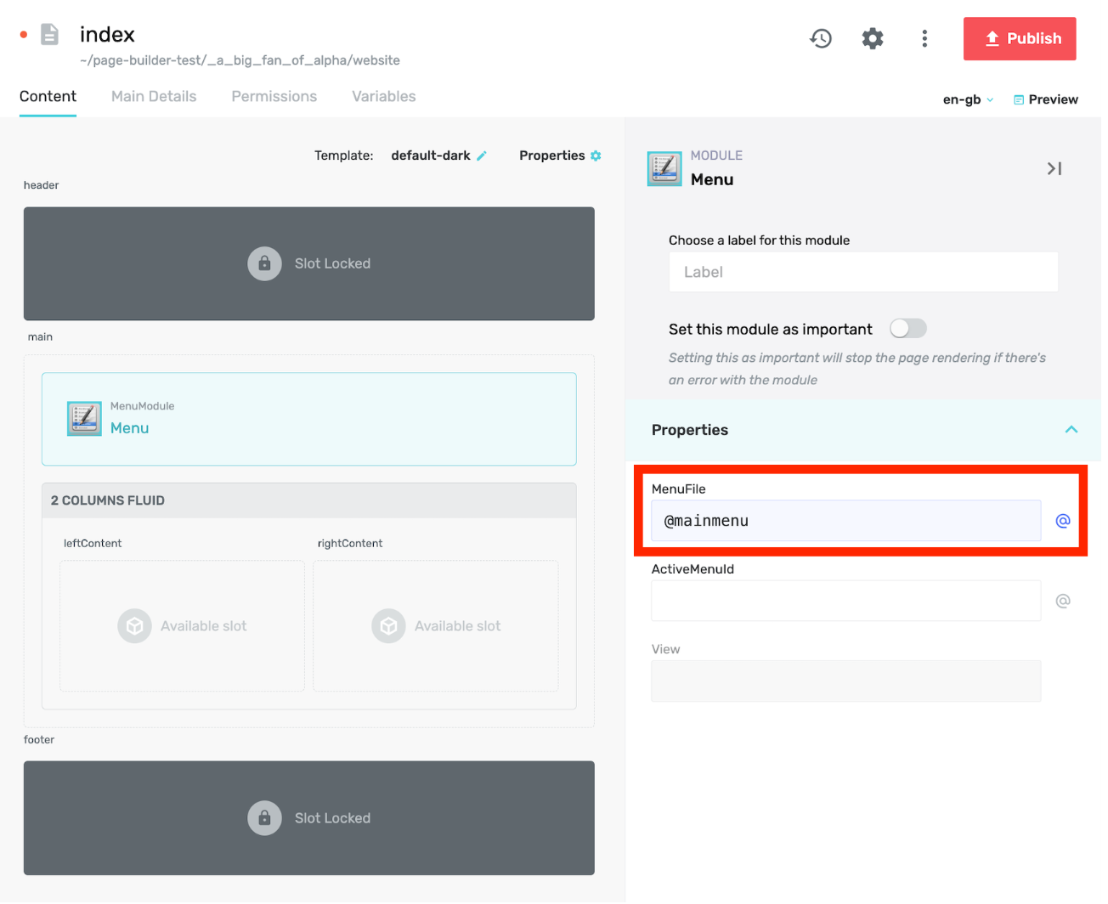The height and width of the screenshot is (904, 1108).
Task: Click the page path under index title
Action: coord(240,60)
